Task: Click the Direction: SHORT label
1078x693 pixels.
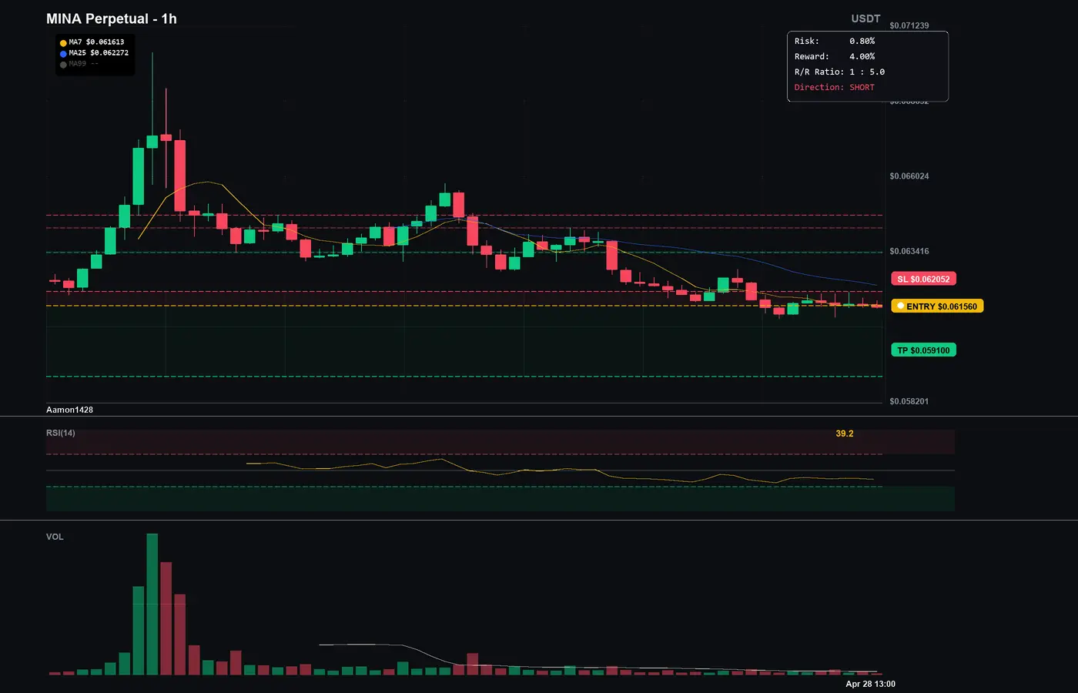Action: [x=835, y=87]
